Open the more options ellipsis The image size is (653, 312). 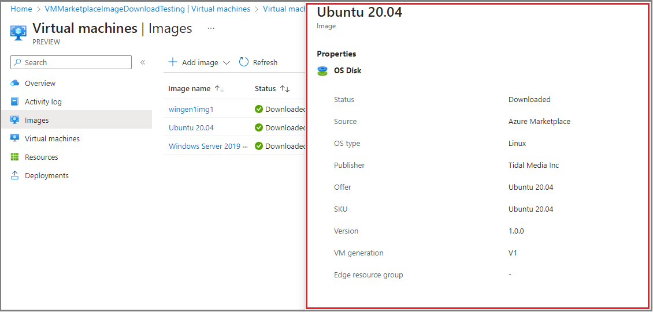pyautogui.click(x=211, y=28)
